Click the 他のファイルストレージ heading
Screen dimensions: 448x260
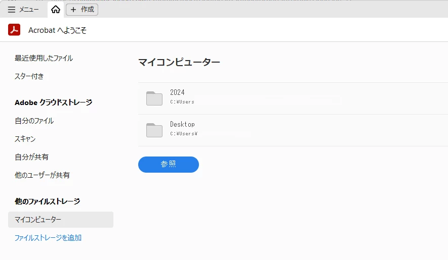click(x=48, y=201)
